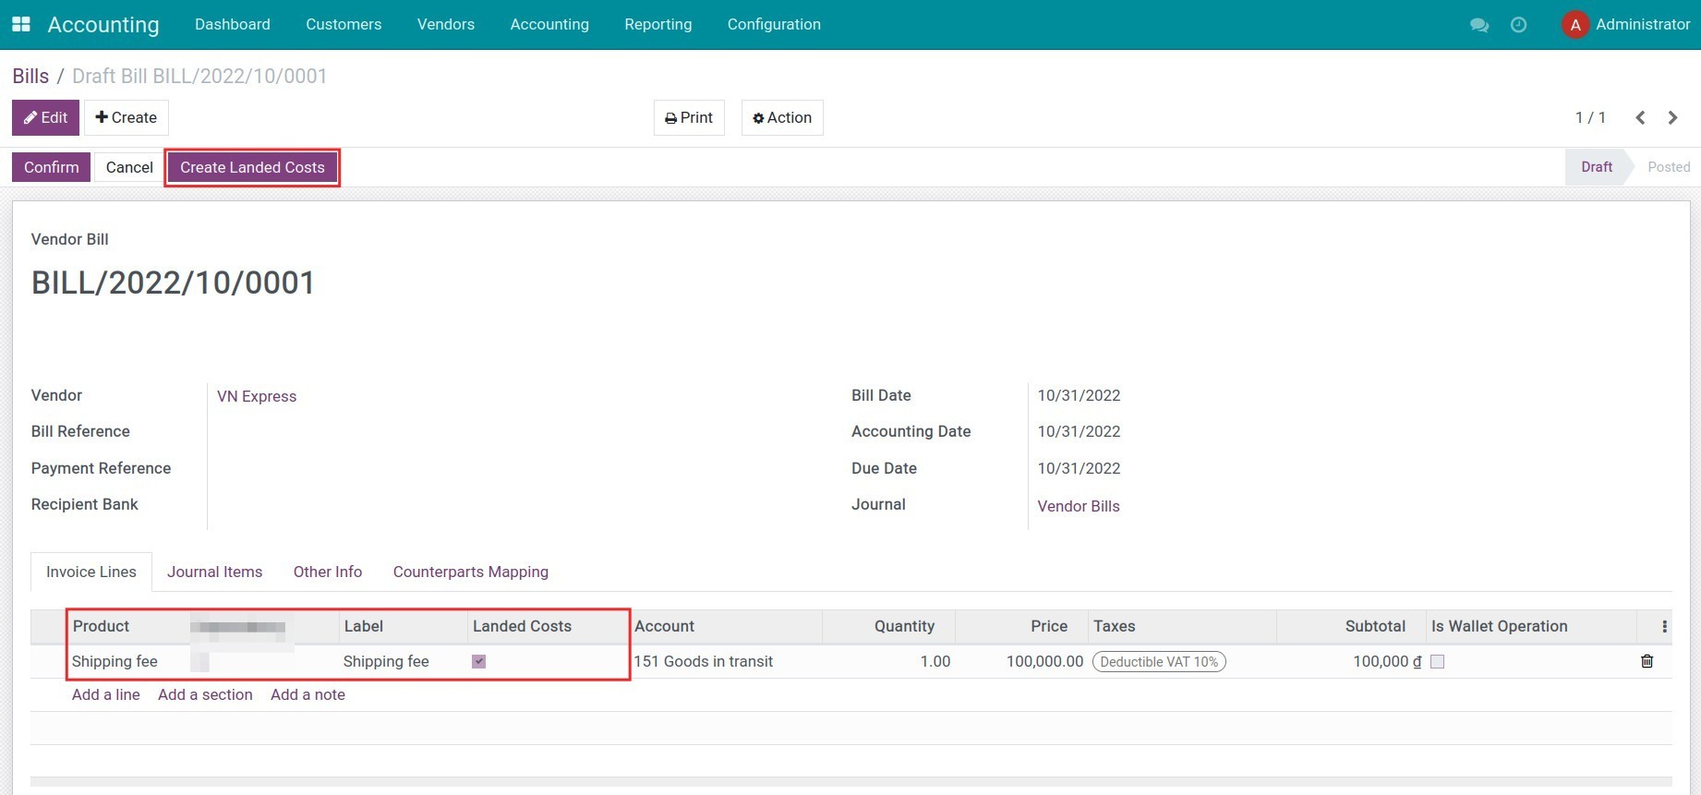Click the Administrator avatar icon
The width and height of the screenshot is (1701, 795).
1574,25
